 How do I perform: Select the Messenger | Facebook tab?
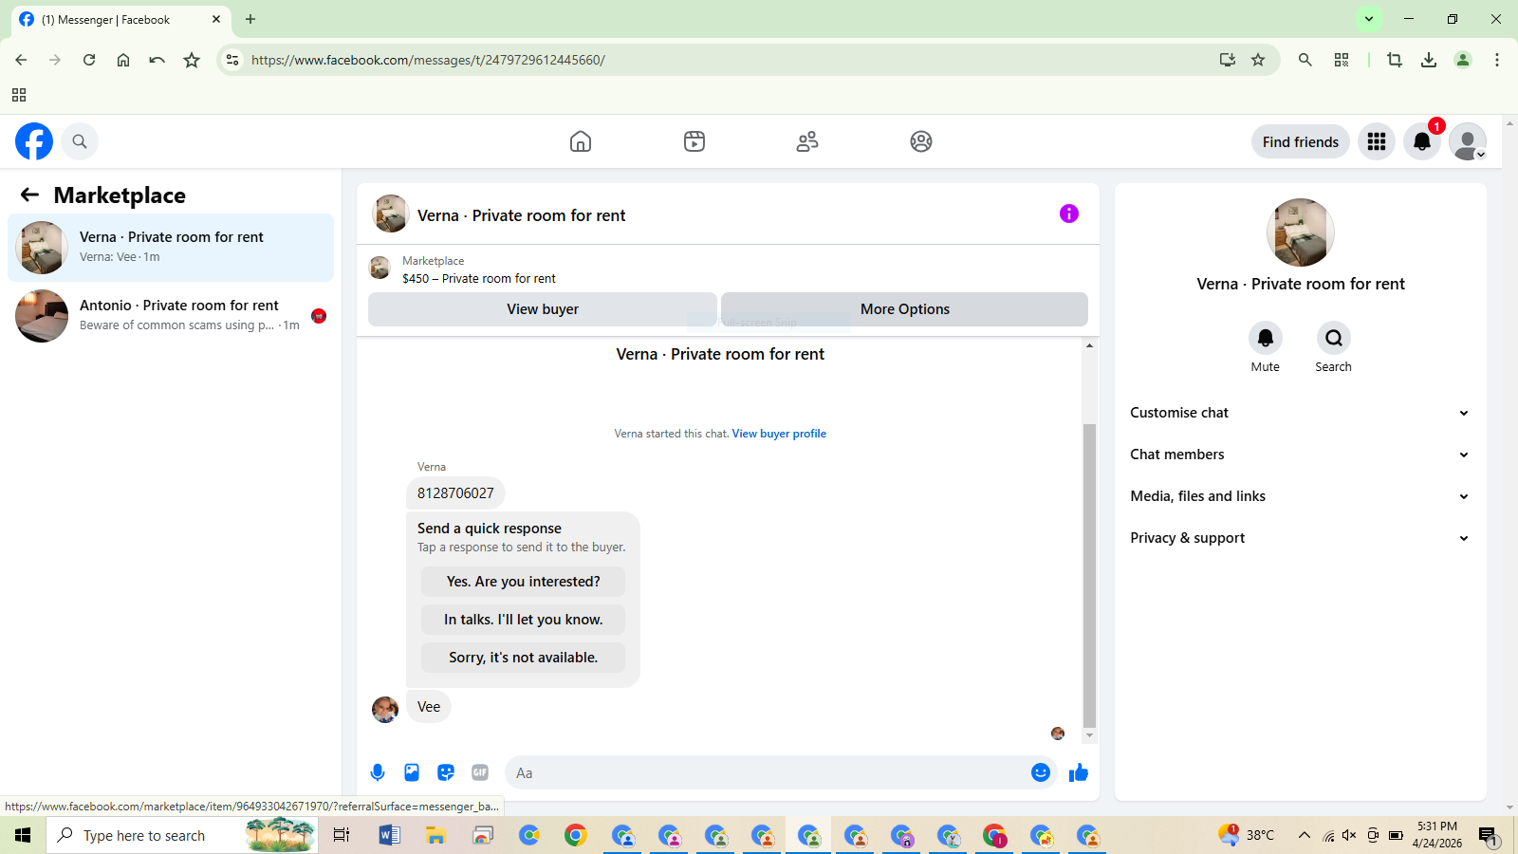[120, 19]
